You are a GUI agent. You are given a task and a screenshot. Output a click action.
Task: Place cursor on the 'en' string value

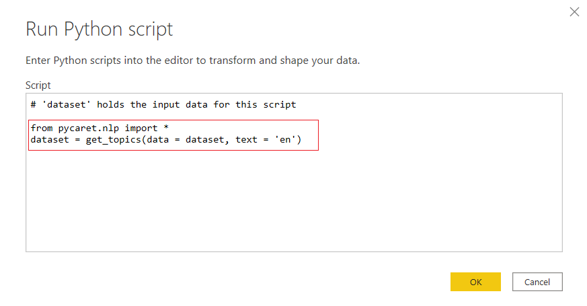point(285,140)
